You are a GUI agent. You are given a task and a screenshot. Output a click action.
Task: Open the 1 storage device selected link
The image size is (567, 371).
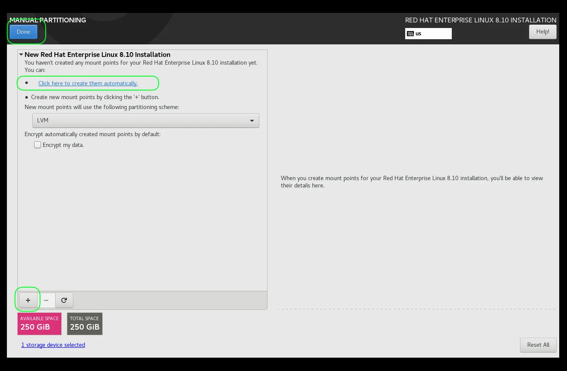click(53, 345)
